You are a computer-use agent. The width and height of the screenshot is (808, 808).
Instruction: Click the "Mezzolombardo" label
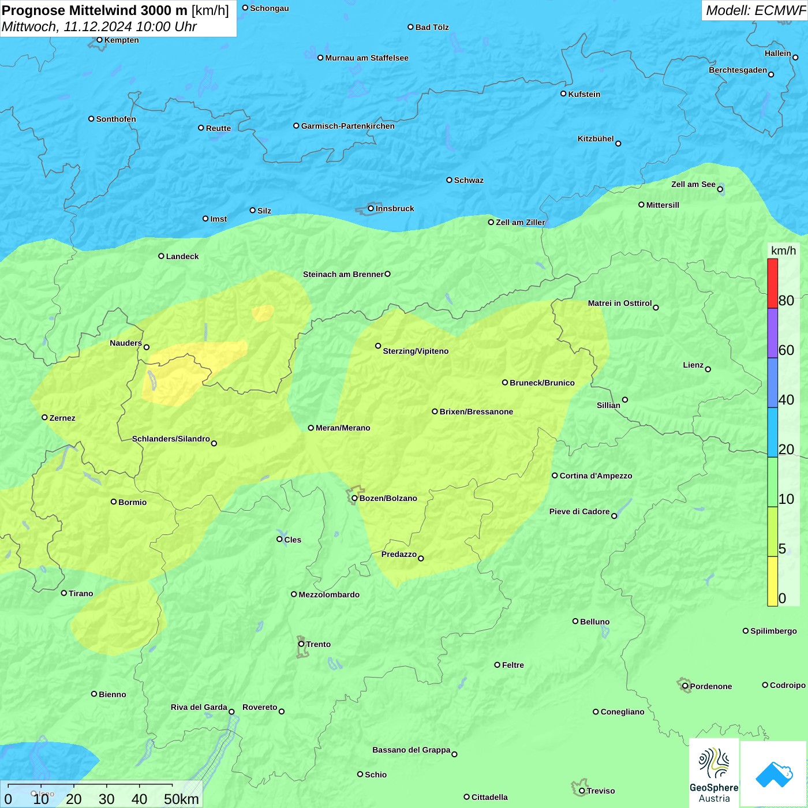[x=329, y=594]
